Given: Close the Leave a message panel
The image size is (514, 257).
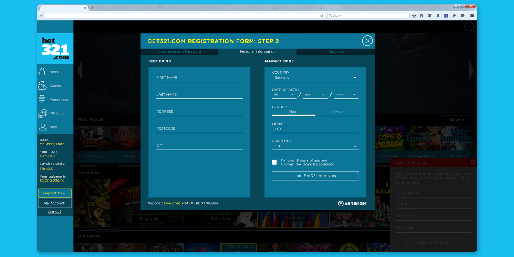Looking at the screenshot, I should pos(473,163).
